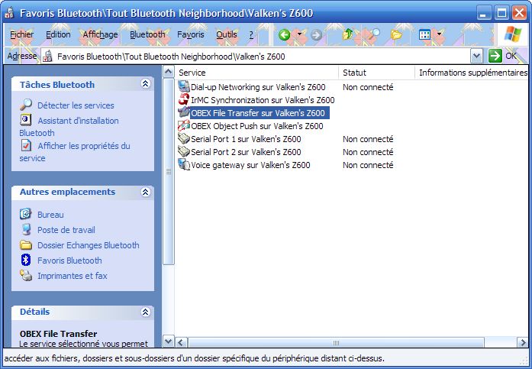Screen dimensions: 532x369
Task: Open the address bar dropdown
Action: pyautogui.click(x=476, y=56)
